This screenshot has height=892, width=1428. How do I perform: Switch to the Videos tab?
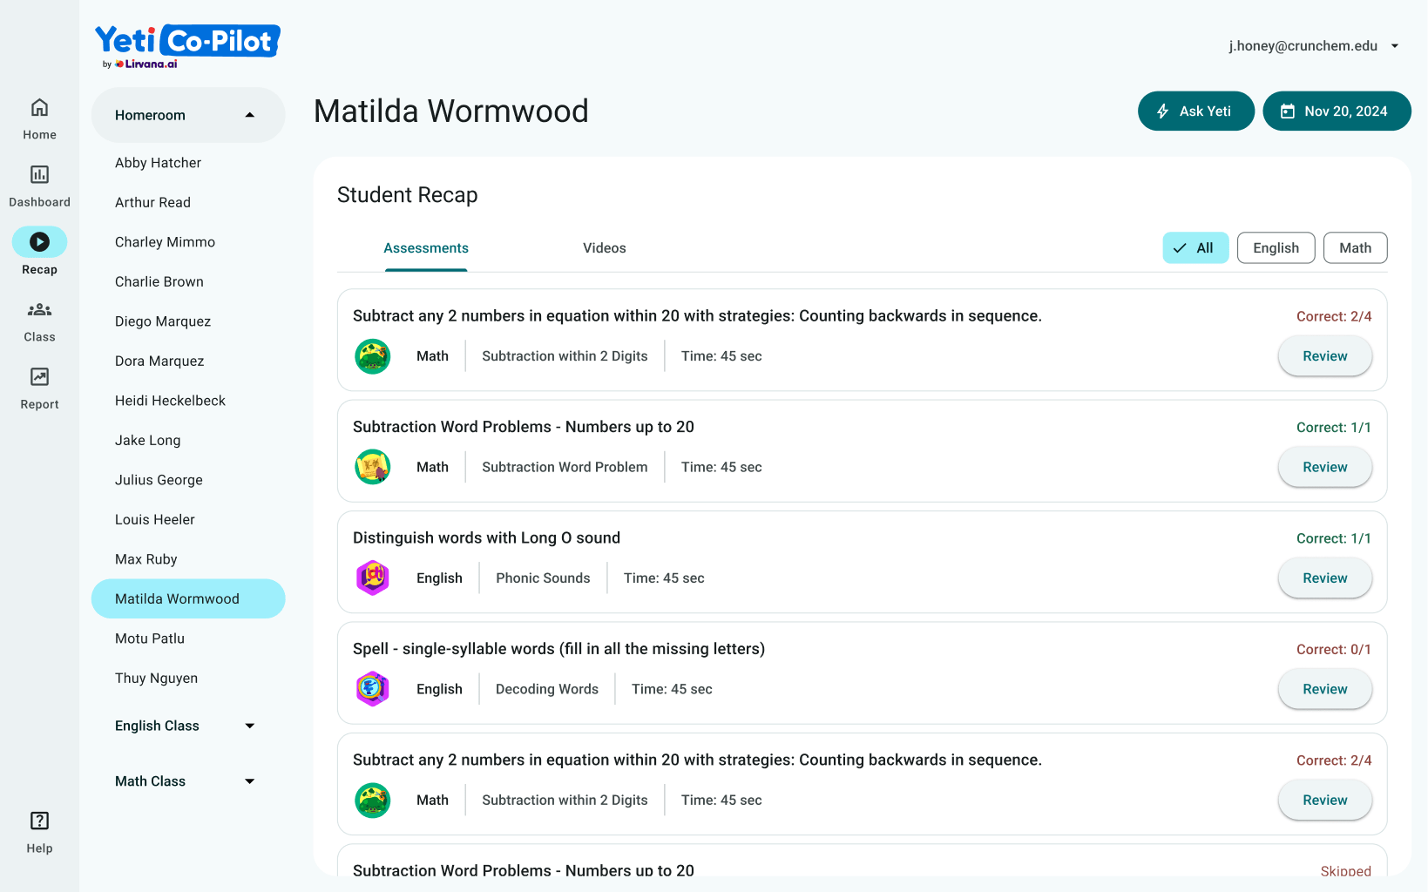pos(604,248)
